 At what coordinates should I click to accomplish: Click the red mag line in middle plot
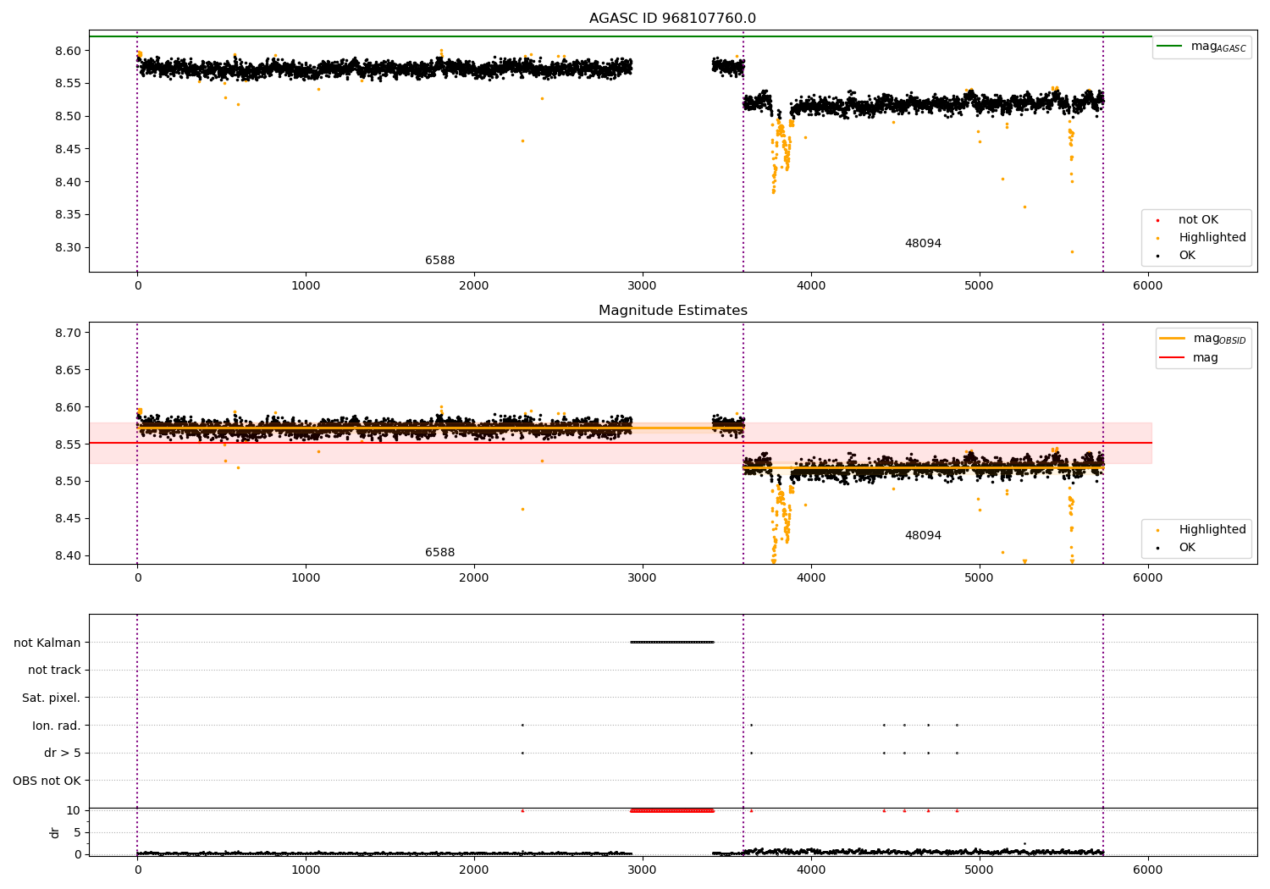(620, 443)
